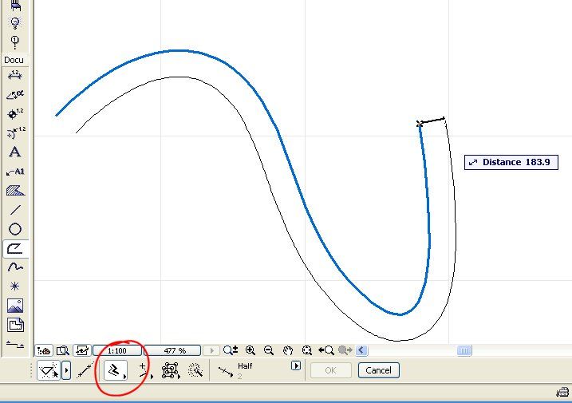Go to next zoom
Screen dimensions: 572x403
pyautogui.click(x=345, y=350)
